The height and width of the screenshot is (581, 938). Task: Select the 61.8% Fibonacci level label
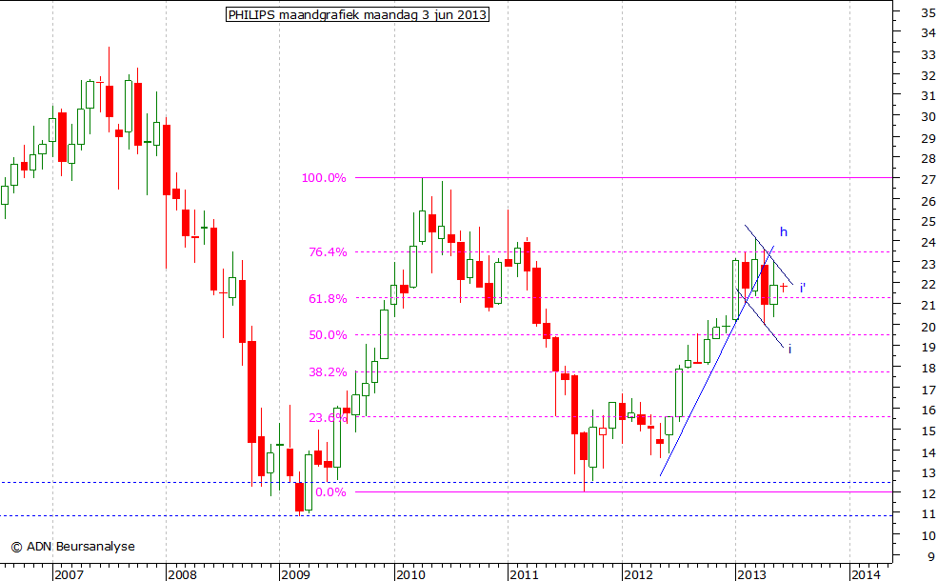328,298
